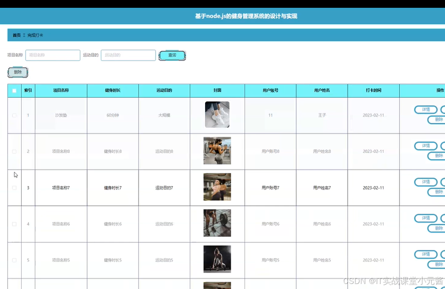Image resolution: width=445 pixels, height=289 pixels.
Task: Open 详情 for the 项目名称6 row
Action: 425,218
